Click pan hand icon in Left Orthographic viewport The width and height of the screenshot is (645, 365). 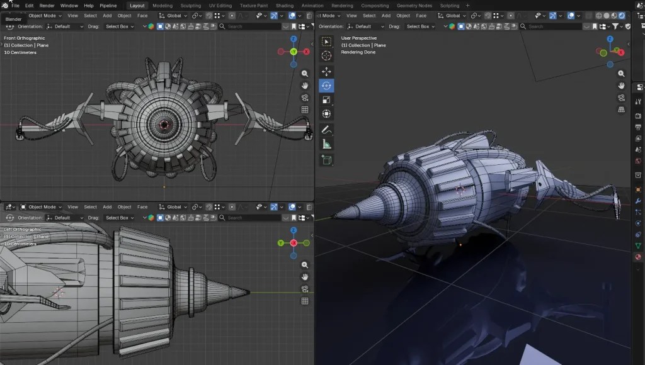click(x=305, y=277)
